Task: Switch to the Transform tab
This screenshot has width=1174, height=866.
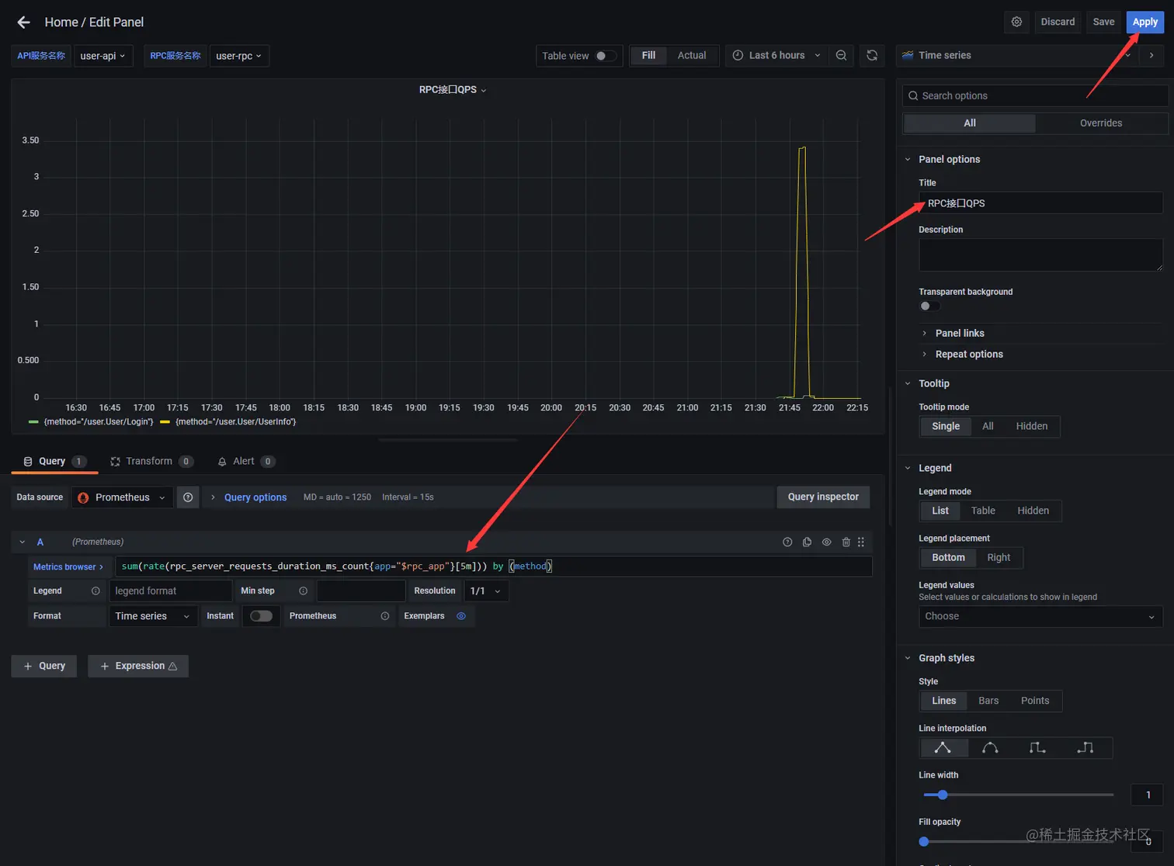Action: (151, 462)
